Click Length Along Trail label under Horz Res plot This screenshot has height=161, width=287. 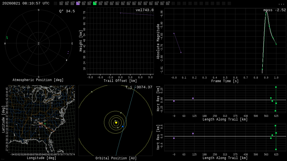click(x=225, y=119)
